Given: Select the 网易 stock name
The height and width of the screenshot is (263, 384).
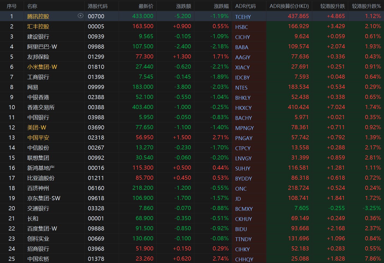Looking at the screenshot, I should (x=33, y=87).
